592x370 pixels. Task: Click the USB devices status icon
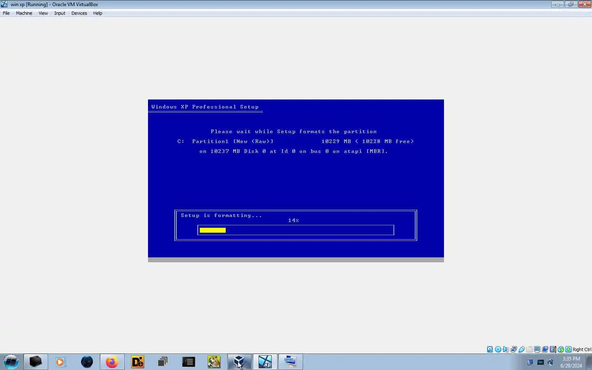click(521, 349)
